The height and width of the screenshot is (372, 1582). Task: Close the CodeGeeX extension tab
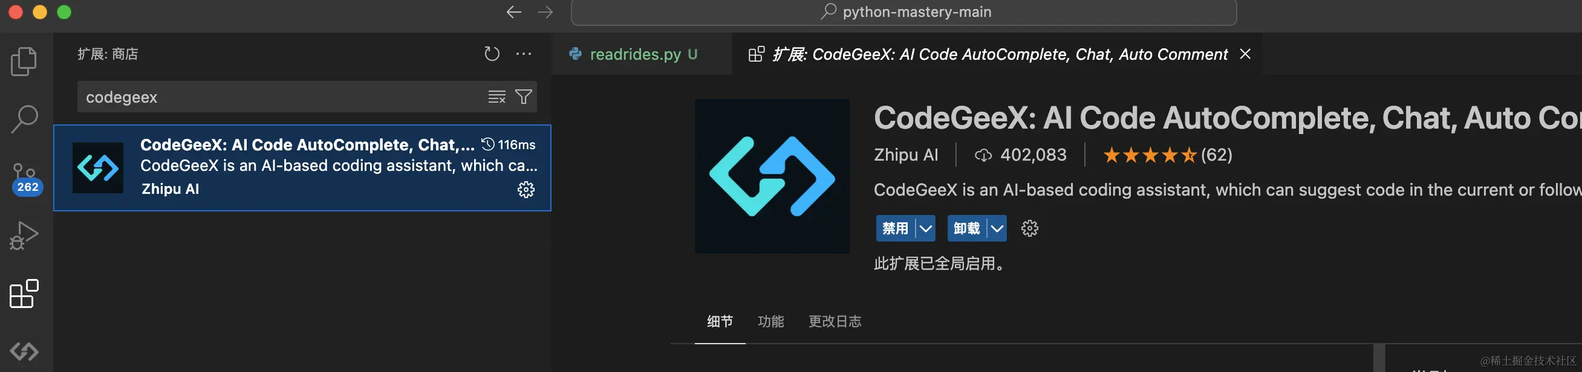click(x=1245, y=54)
